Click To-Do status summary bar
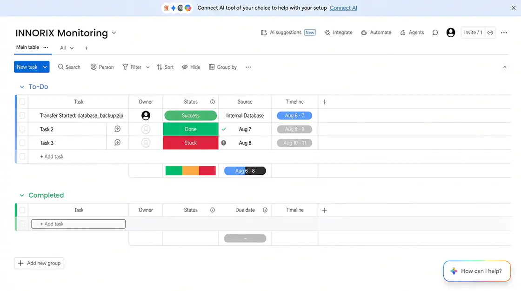521x291 pixels. (x=191, y=171)
